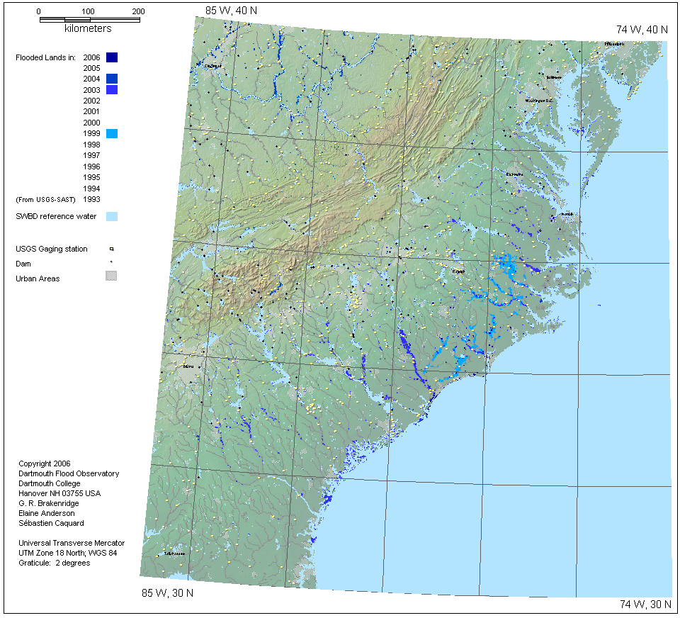Select the 2005 year label in legend
This screenshot has width=680, height=618.
click(91, 68)
